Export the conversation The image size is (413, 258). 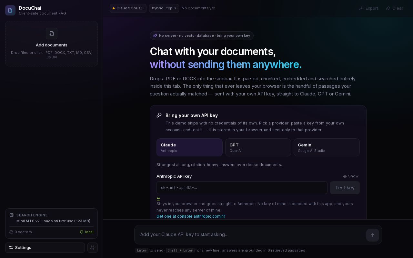369,8
